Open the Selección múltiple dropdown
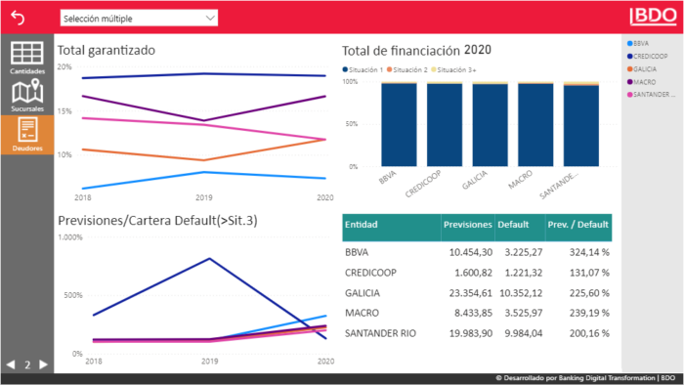684x385 pixels. (x=139, y=19)
